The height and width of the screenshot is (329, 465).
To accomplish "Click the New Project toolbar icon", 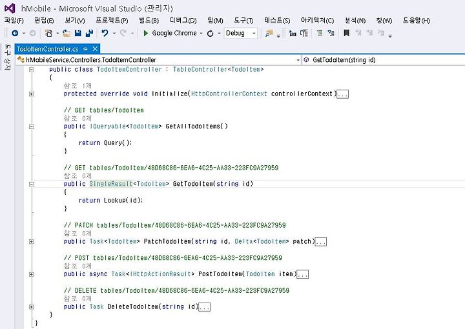I will (x=48, y=33).
